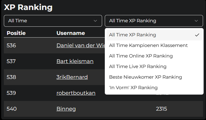The image size is (206, 120).
Task: Open Daniel van der Wie's profile link
Action: pos(80,45)
